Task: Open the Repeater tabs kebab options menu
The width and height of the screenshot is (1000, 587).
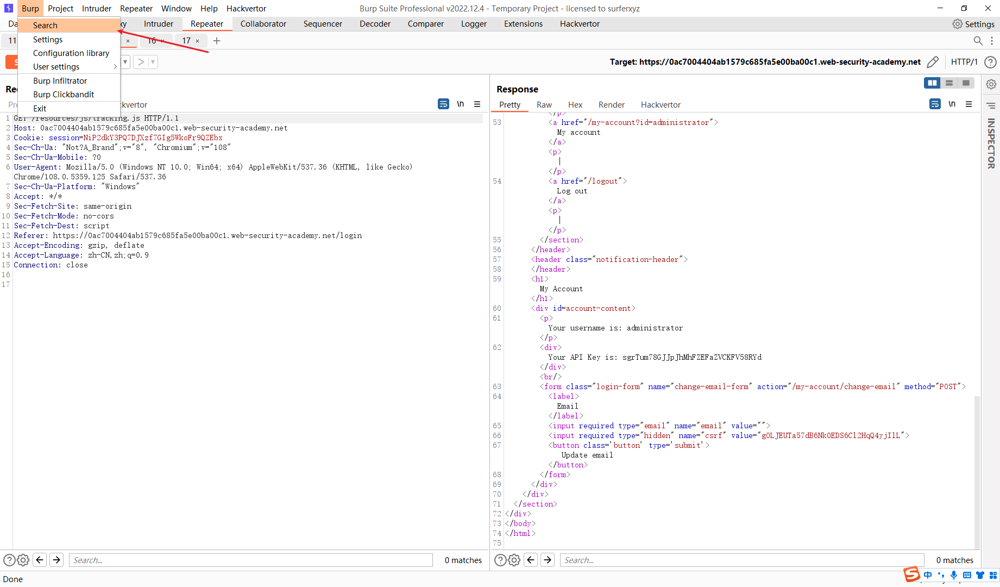Action: [992, 41]
